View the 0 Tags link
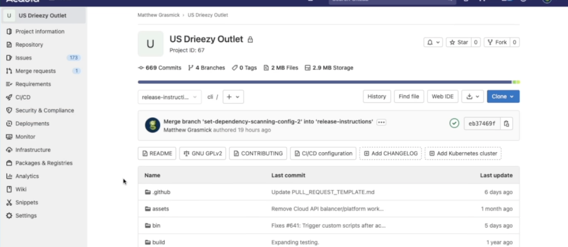This screenshot has height=247, width=568. point(244,67)
